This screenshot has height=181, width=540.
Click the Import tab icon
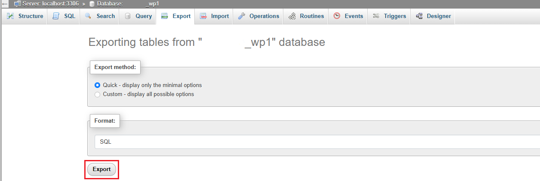click(x=203, y=16)
